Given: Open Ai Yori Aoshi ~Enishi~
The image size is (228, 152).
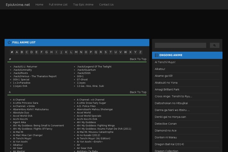Looking at the screenshot, I should tap(90, 142).
